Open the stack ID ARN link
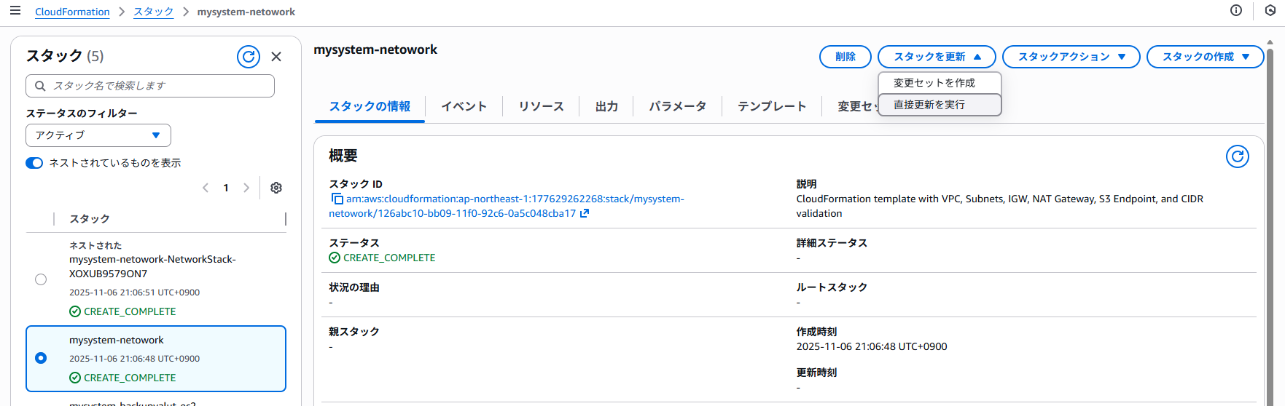1285x406 pixels. 507,206
